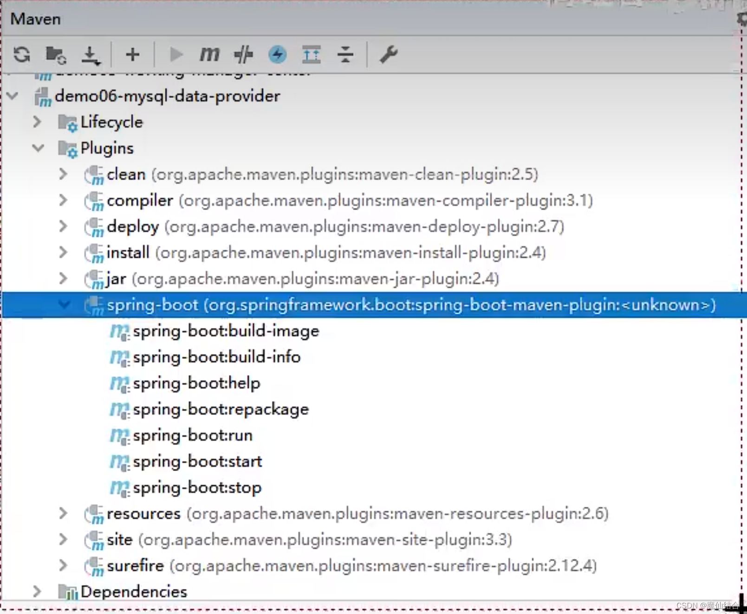The image size is (747, 614).
Task: Select compiler maven-compiler-plugin:3.1 row
Action: pyautogui.click(x=350, y=200)
